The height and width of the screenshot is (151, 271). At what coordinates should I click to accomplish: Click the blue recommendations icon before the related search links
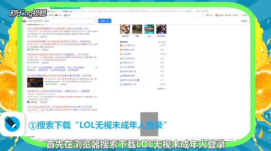pos(28,67)
